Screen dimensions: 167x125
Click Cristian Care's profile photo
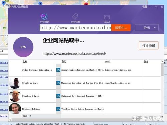click(x=15, y=83)
